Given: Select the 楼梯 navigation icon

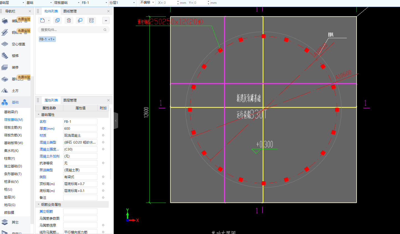Looking at the screenshot, I should tap(5, 56).
